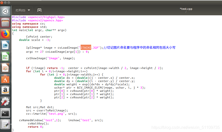Click the 'for (int j = 0;j<image->width;j++)' line

tap(72, 75)
